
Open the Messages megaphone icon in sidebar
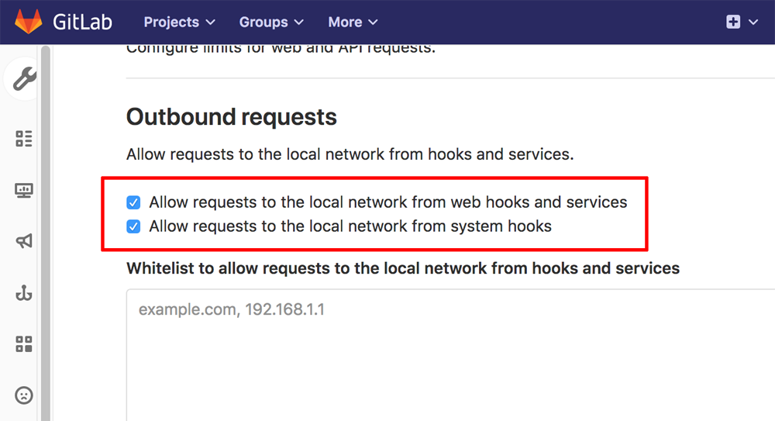pos(24,242)
